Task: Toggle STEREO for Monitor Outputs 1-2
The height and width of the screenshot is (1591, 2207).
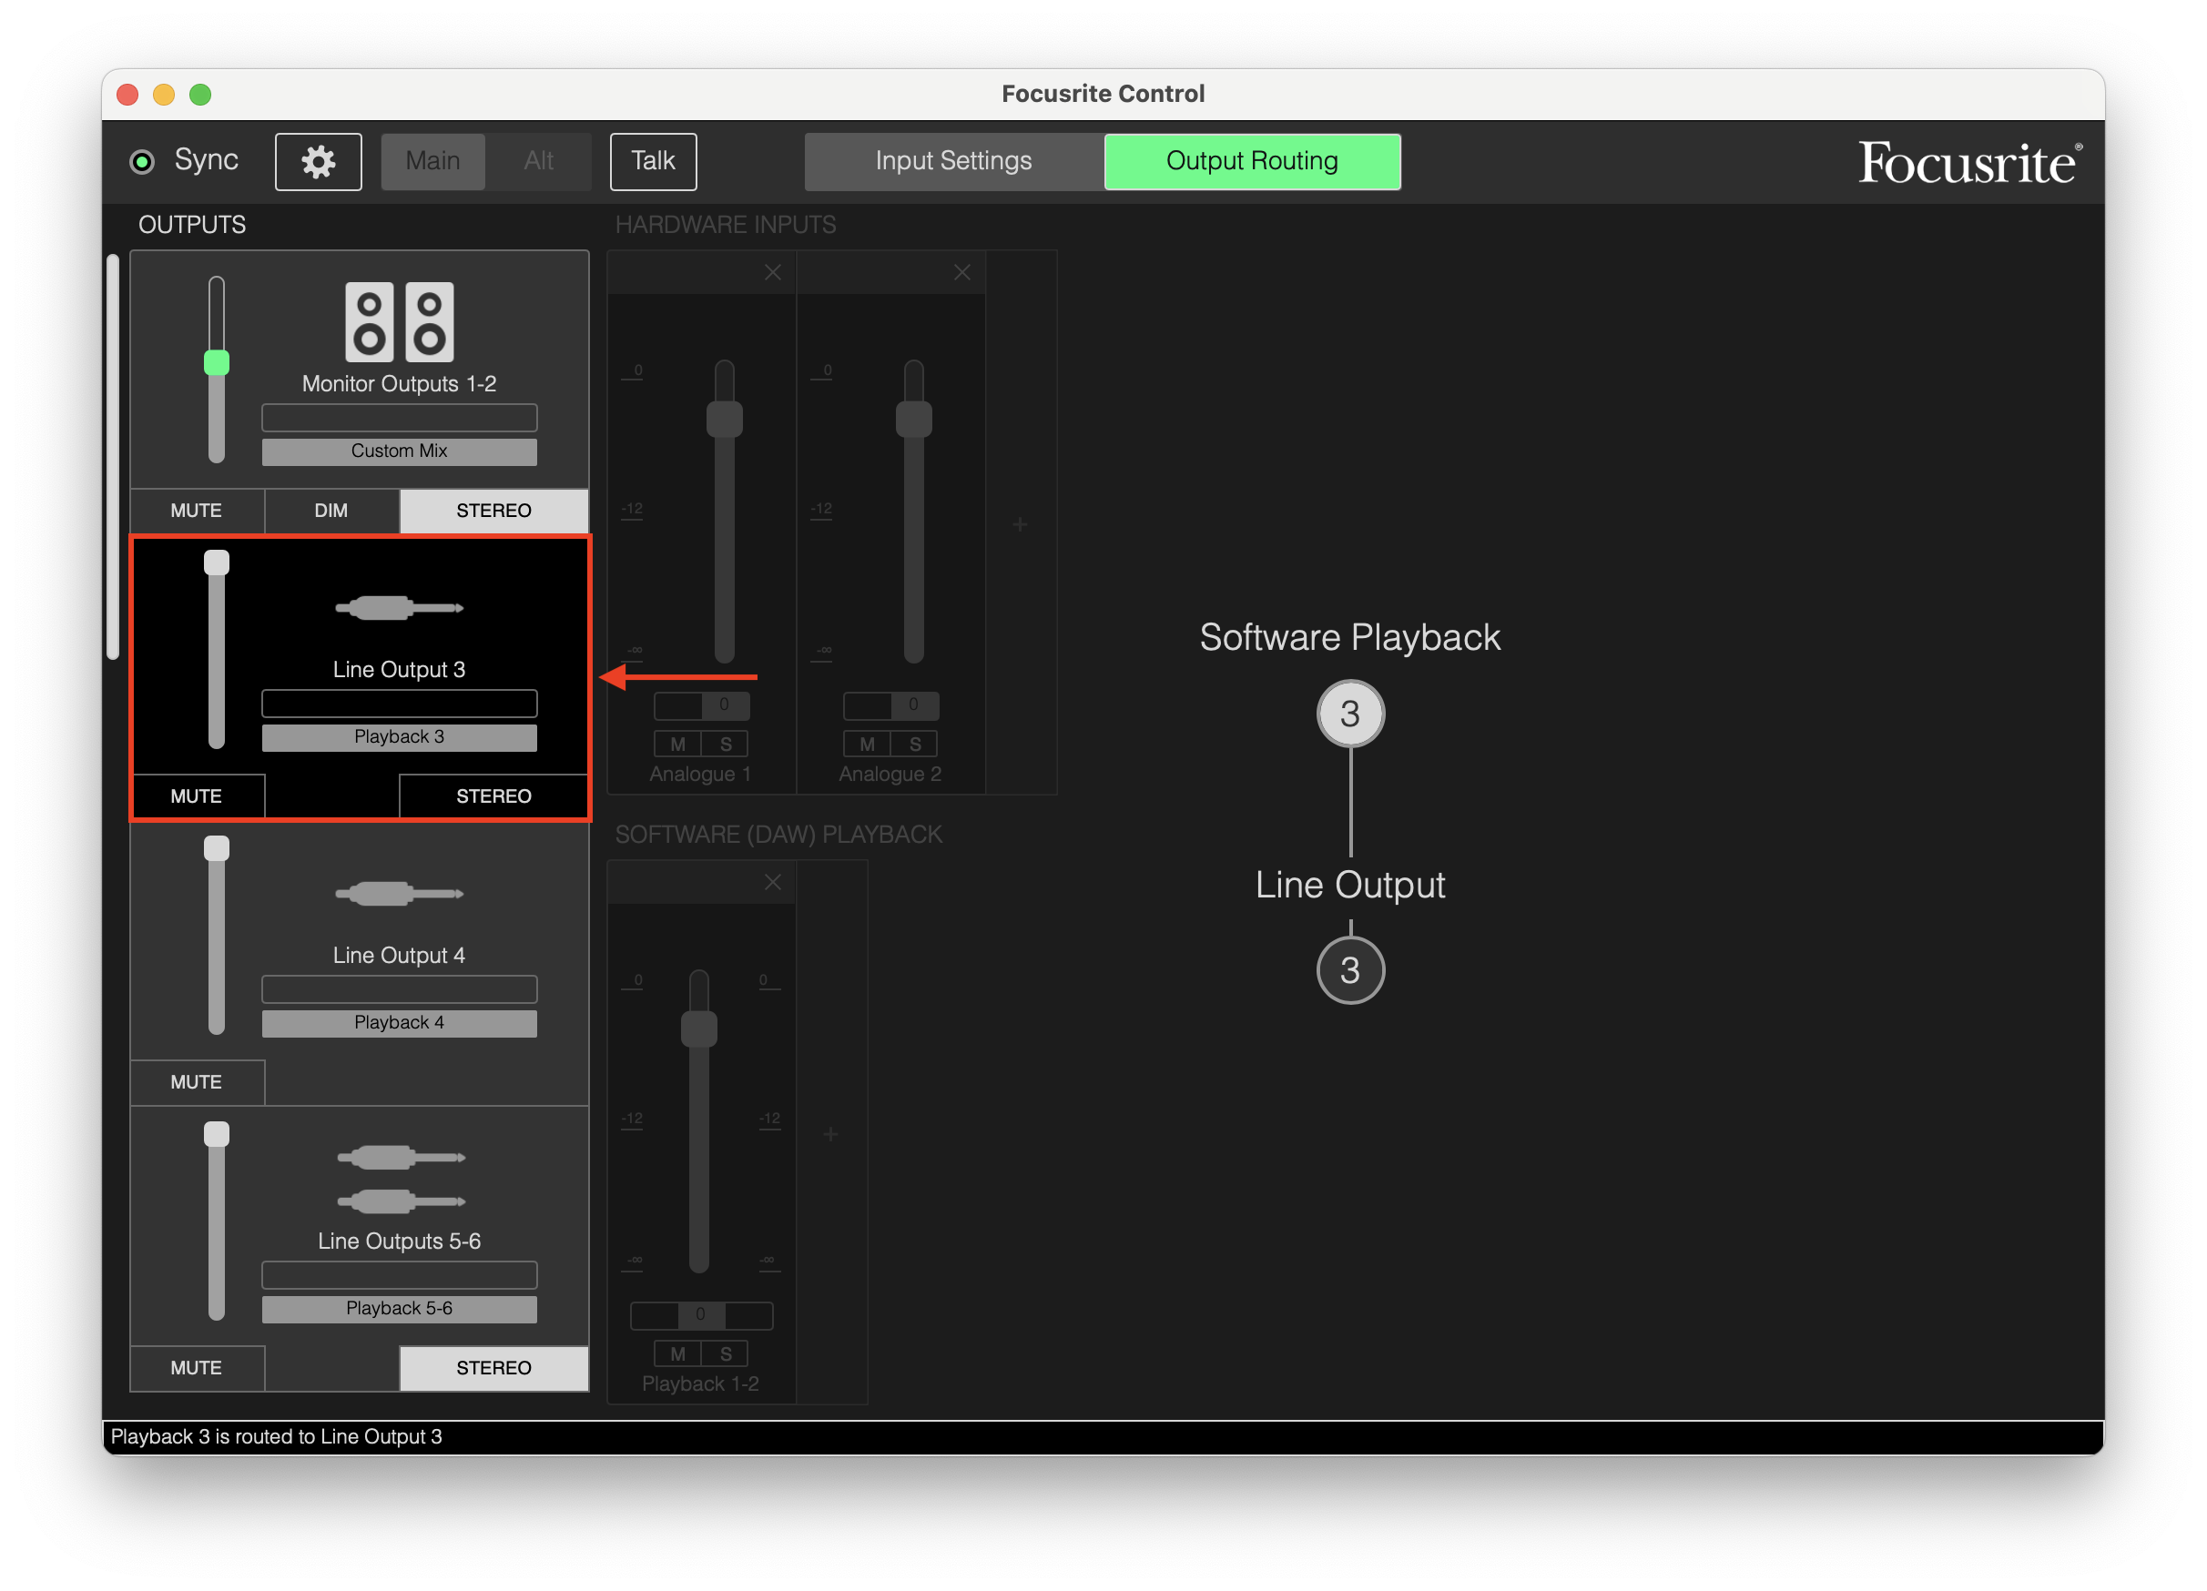Action: click(x=494, y=511)
